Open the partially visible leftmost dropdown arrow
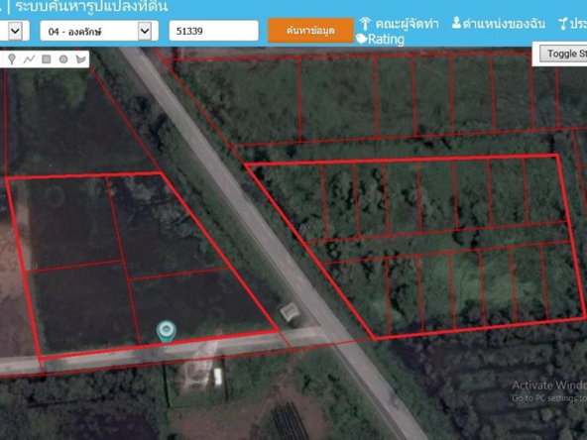Screen dimensions: 587x440 (15, 31)
